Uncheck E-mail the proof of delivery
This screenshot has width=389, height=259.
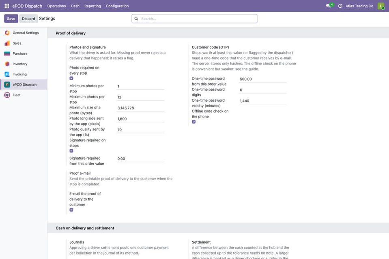(71, 210)
